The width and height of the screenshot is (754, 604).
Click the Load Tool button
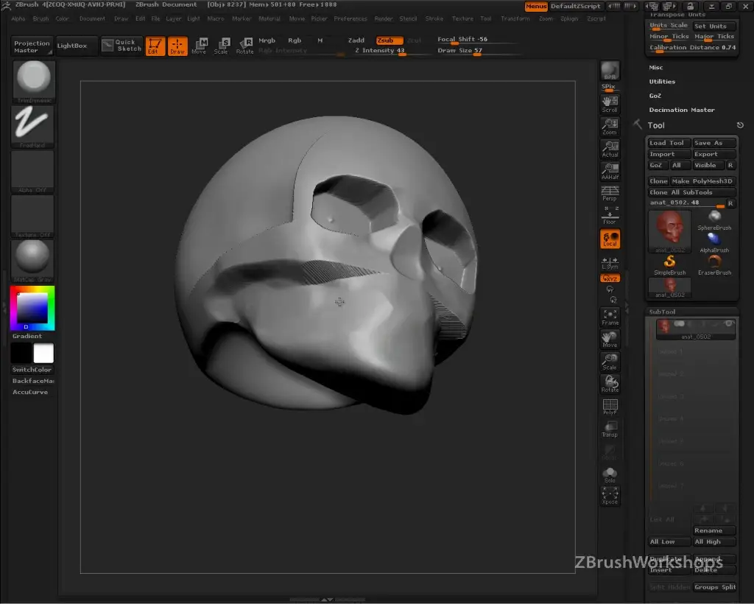(x=669, y=143)
